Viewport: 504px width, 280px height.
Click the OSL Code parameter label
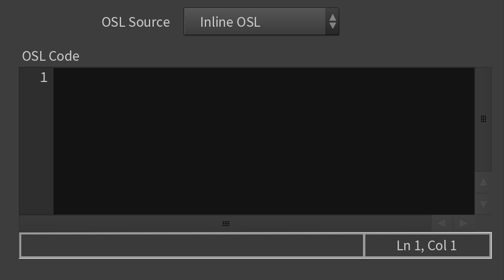click(x=50, y=56)
